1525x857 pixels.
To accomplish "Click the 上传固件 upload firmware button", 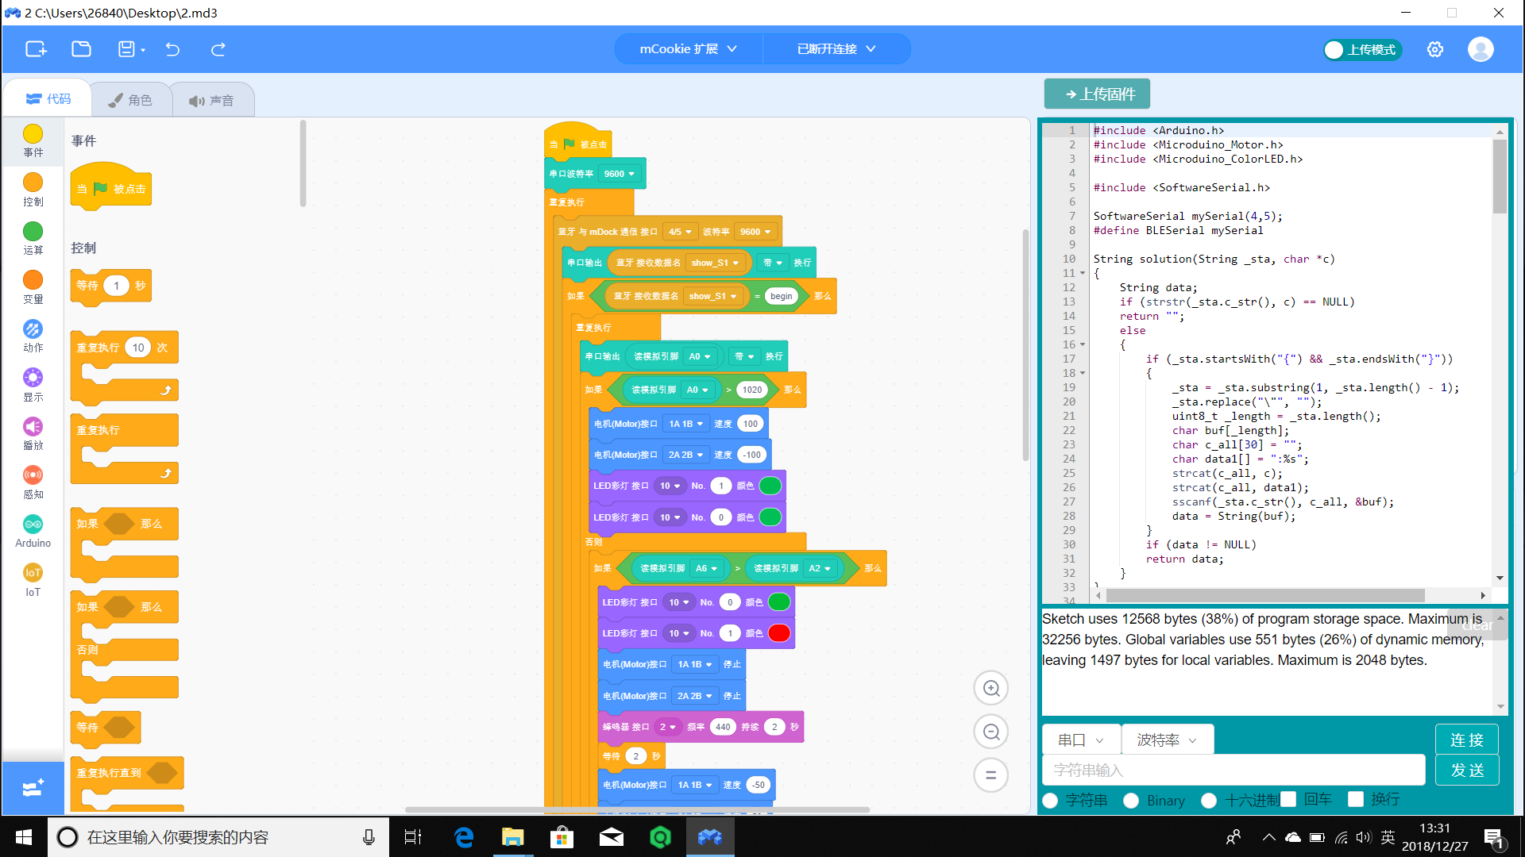I will tap(1097, 94).
